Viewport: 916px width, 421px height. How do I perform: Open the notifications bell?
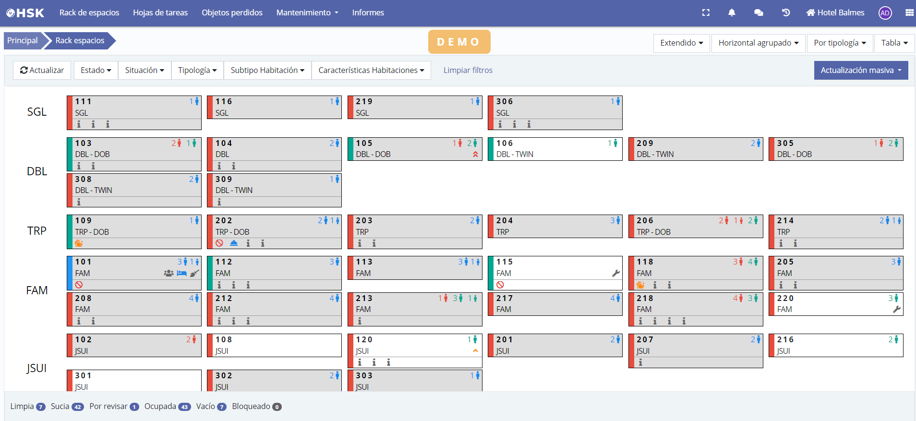732,13
